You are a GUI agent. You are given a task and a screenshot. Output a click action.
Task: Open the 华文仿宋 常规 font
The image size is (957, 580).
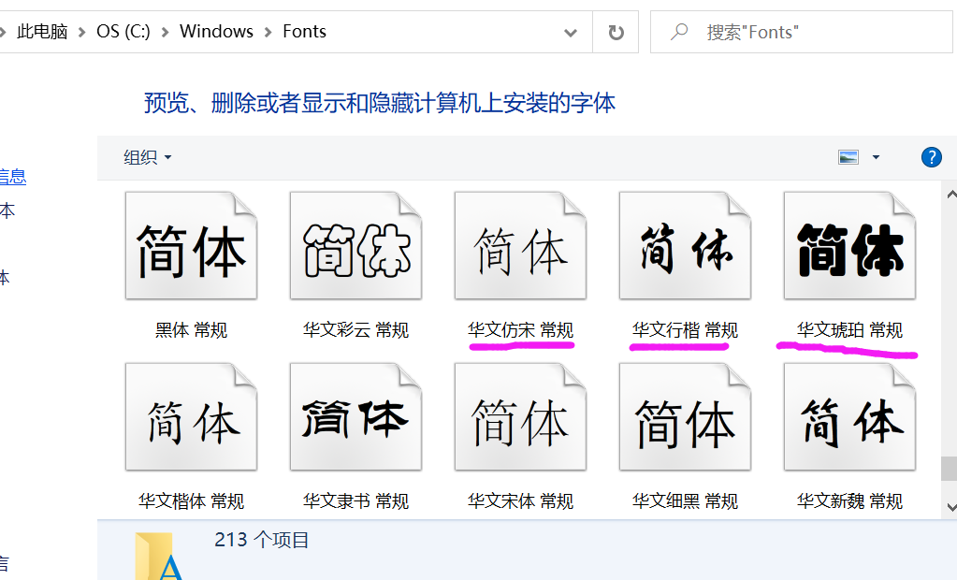[x=520, y=245]
